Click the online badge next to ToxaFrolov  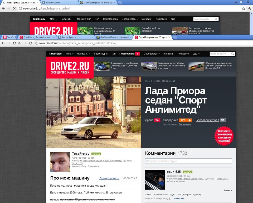coord(96,154)
